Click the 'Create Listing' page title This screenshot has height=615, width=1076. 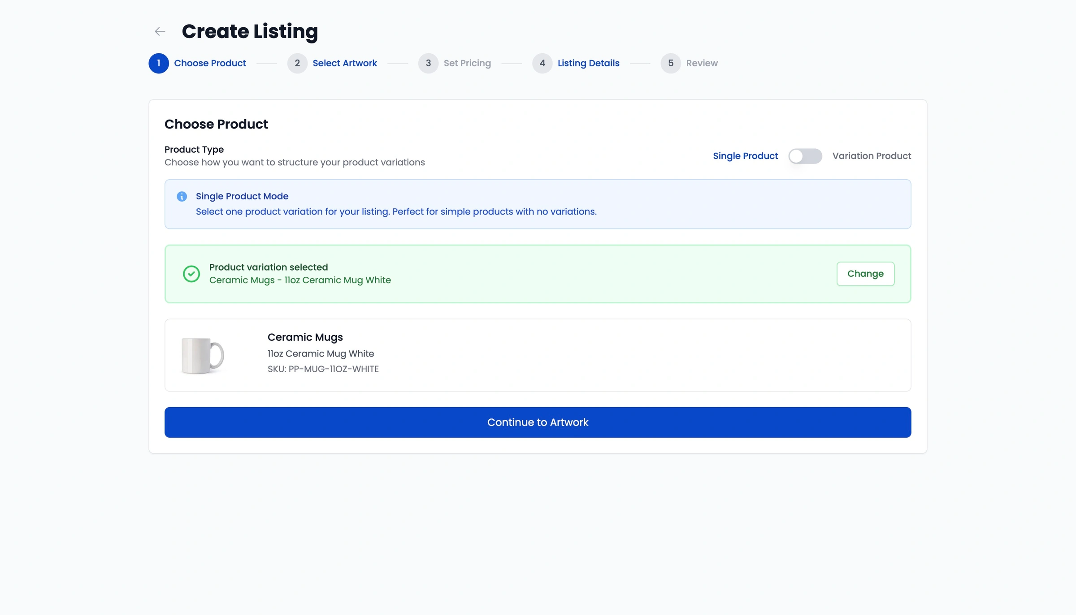click(250, 31)
